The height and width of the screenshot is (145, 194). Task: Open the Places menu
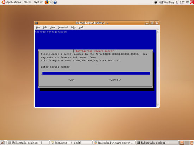[x=28, y=2]
